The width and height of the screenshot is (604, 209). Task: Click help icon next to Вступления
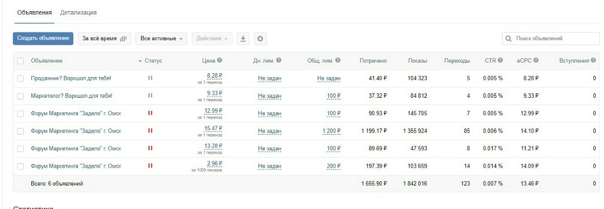tap(593, 60)
